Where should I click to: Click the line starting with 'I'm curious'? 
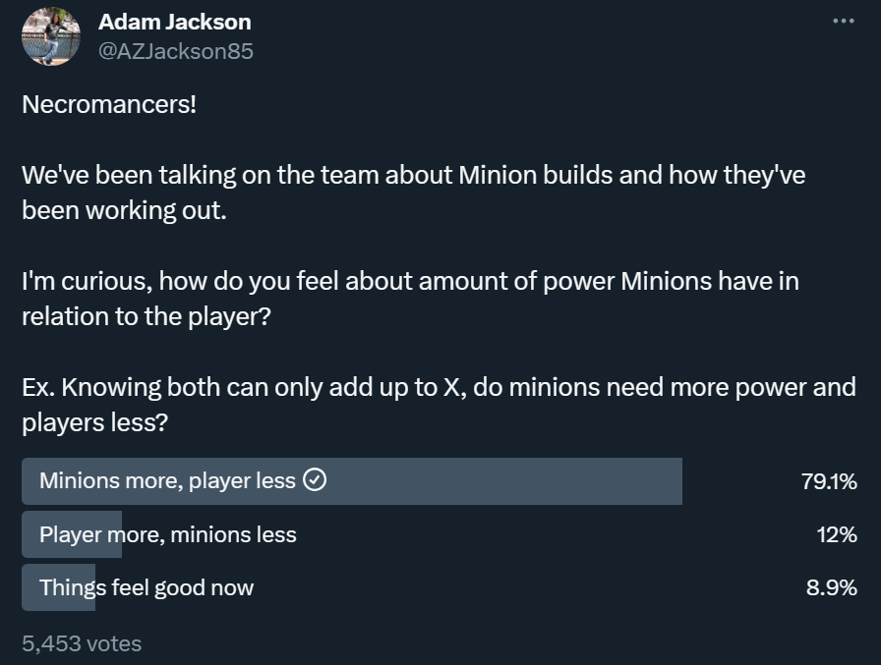pyautogui.click(x=410, y=282)
